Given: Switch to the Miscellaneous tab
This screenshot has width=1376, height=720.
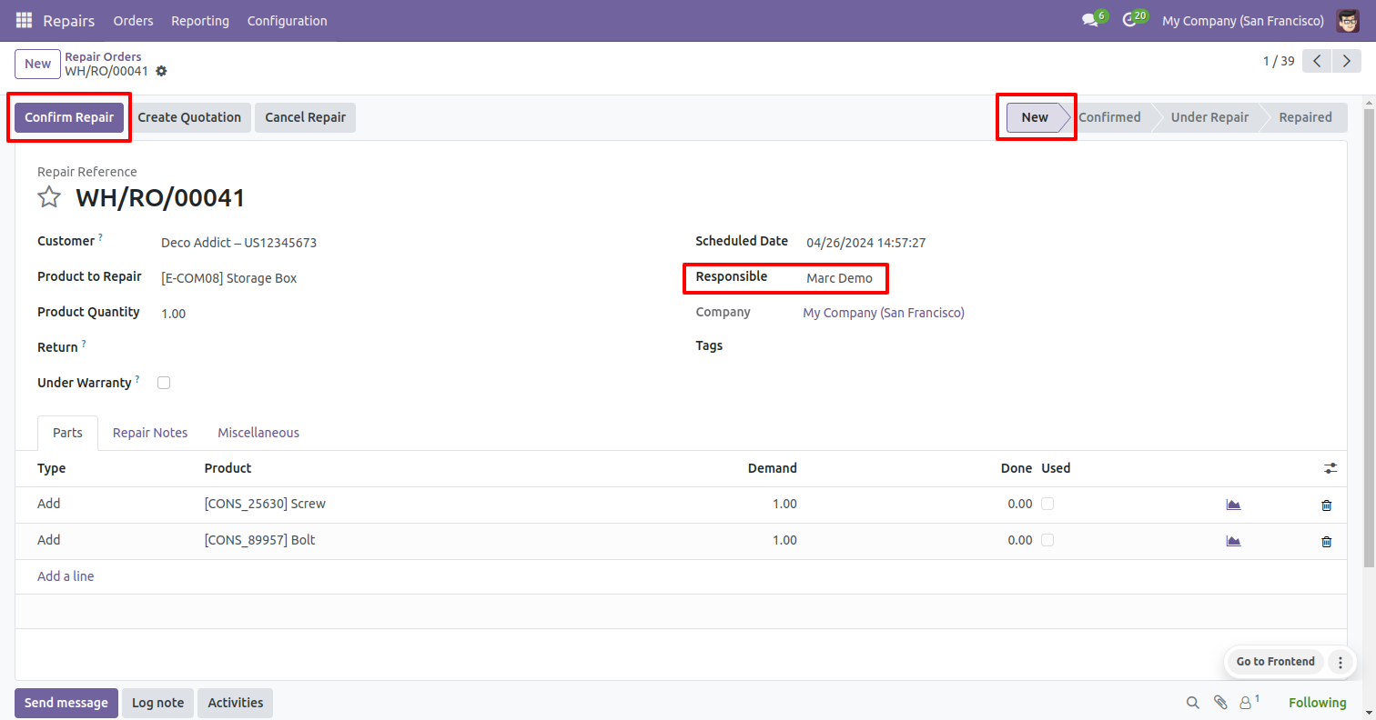Looking at the screenshot, I should 258,433.
